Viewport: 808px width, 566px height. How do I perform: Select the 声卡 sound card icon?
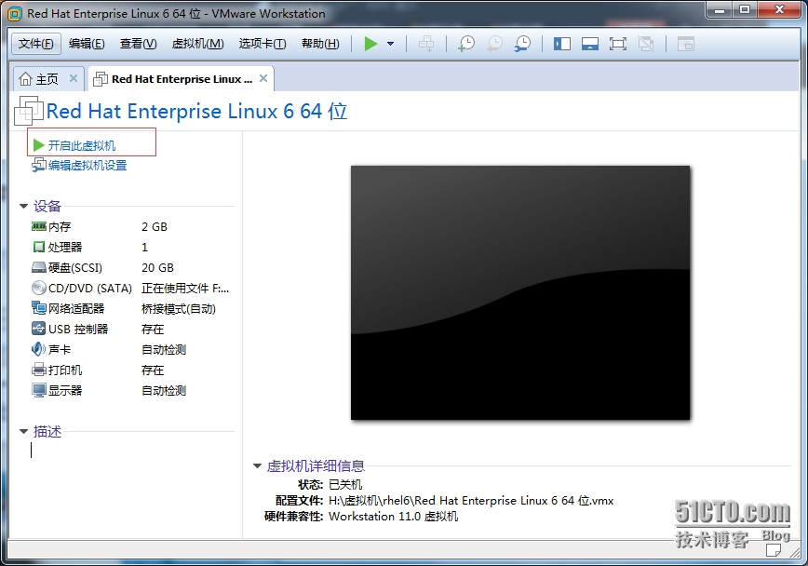click(39, 349)
